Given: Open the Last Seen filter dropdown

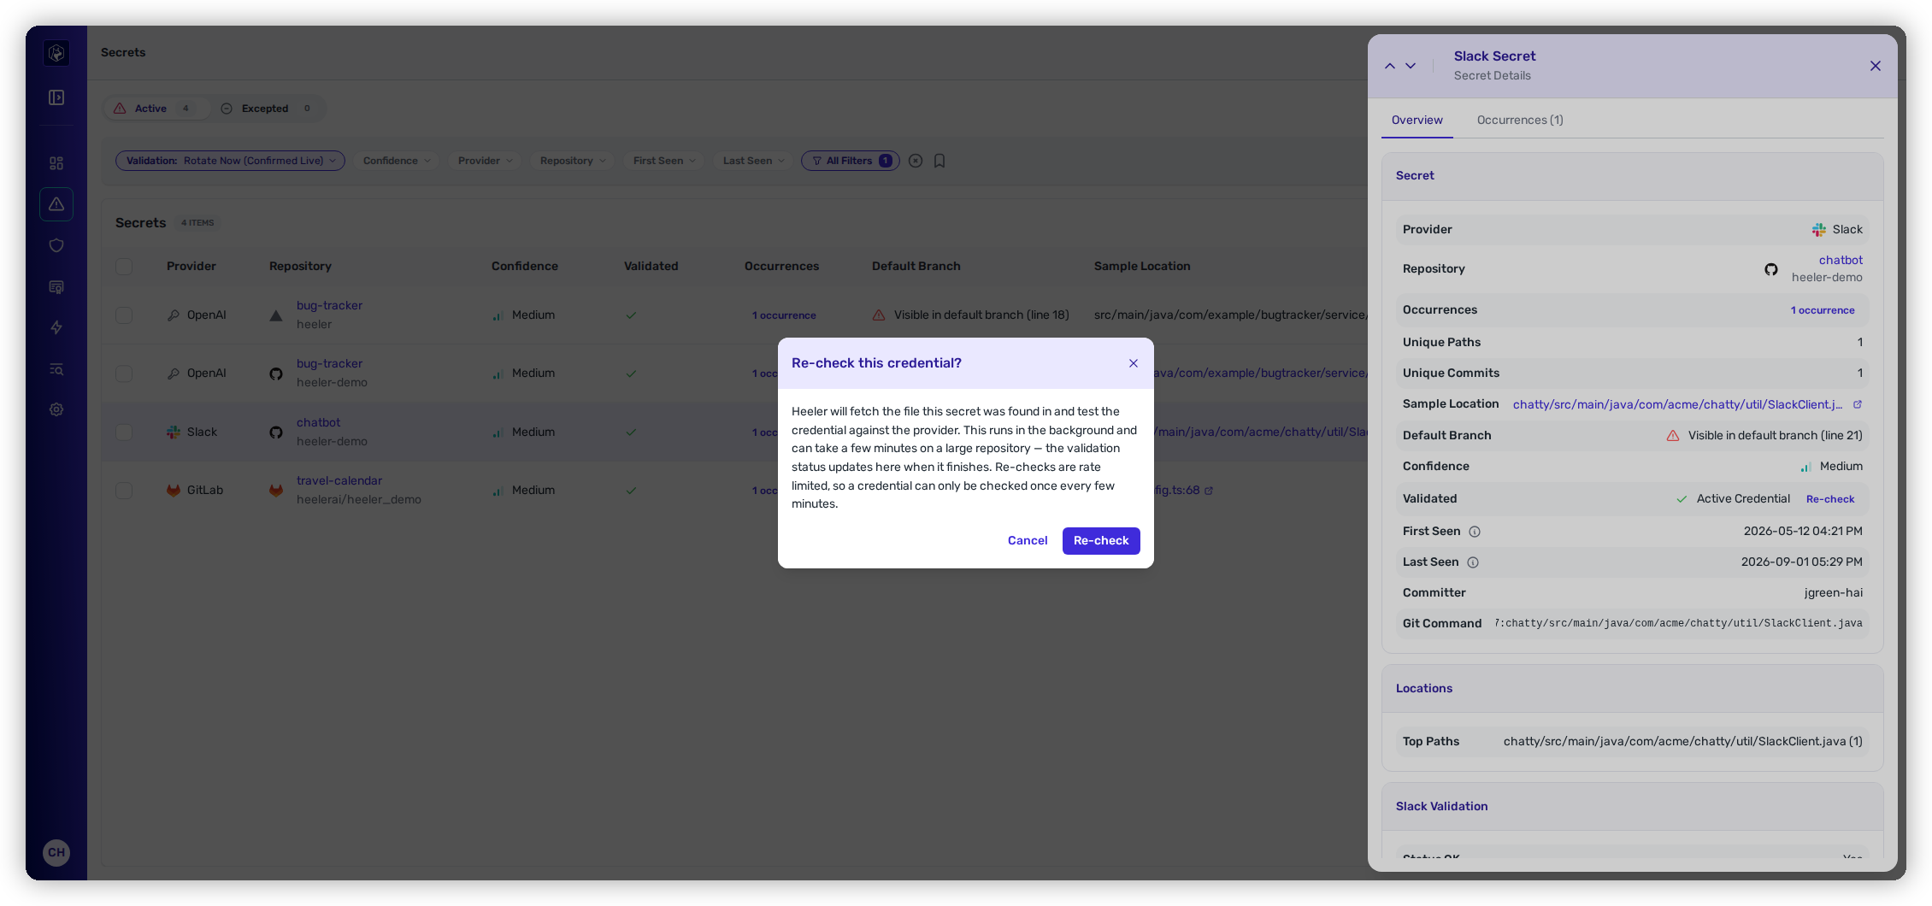Looking at the screenshot, I should click(753, 161).
